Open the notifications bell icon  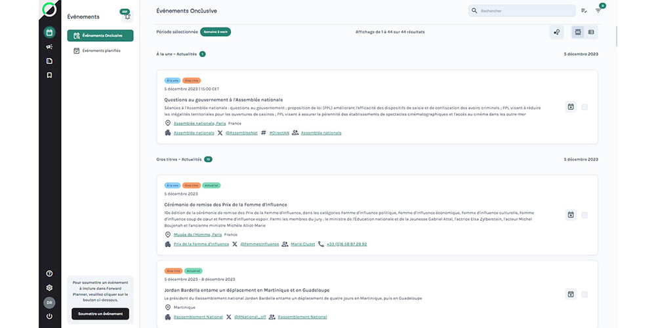pyautogui.click(x=127, y=16)
